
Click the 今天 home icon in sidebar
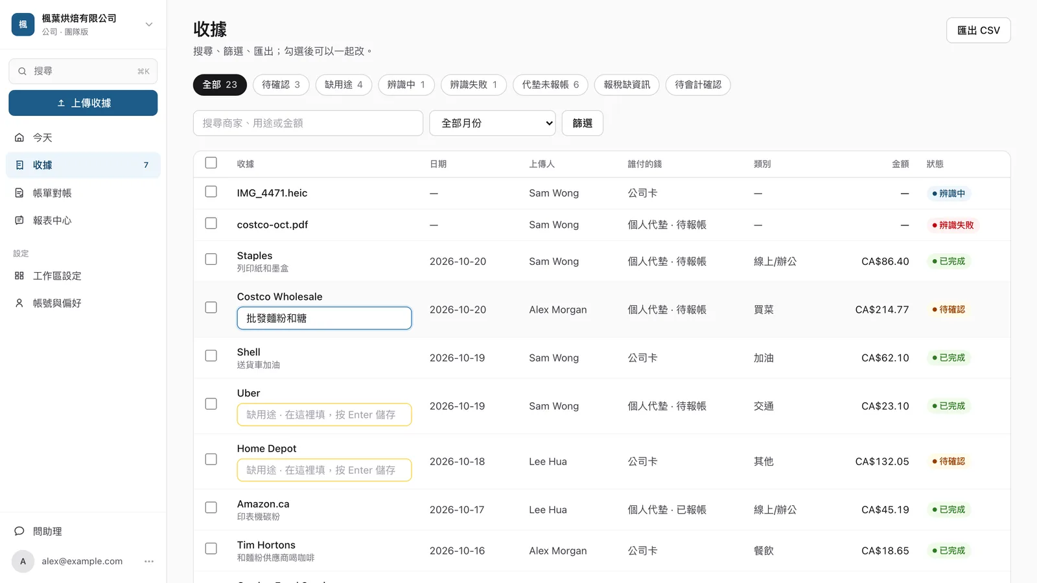(x=19, y=137)
